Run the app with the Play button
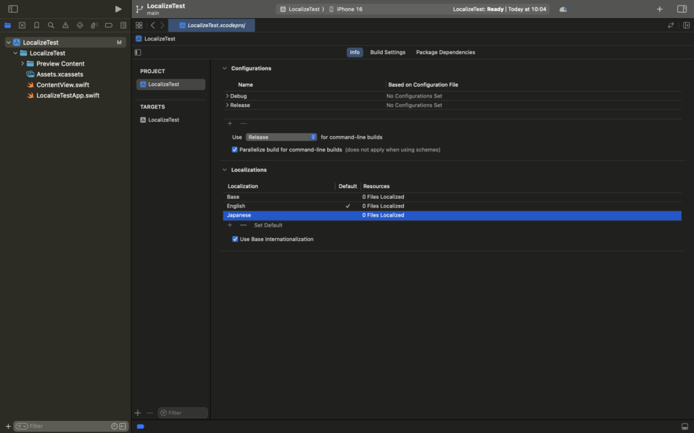The height and width of the screenshot is (433, 694). pyautogui.click(x=118, y=9)
